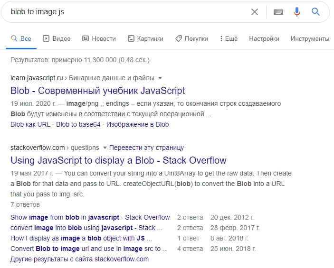The height and width of the screenshot is (268, 334).
Task: Click the 8 авг. 2018 г. date
Action: tap(229, 238)
